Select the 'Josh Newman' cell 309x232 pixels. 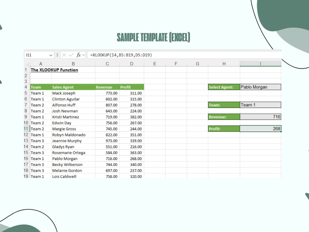(73, 111)
